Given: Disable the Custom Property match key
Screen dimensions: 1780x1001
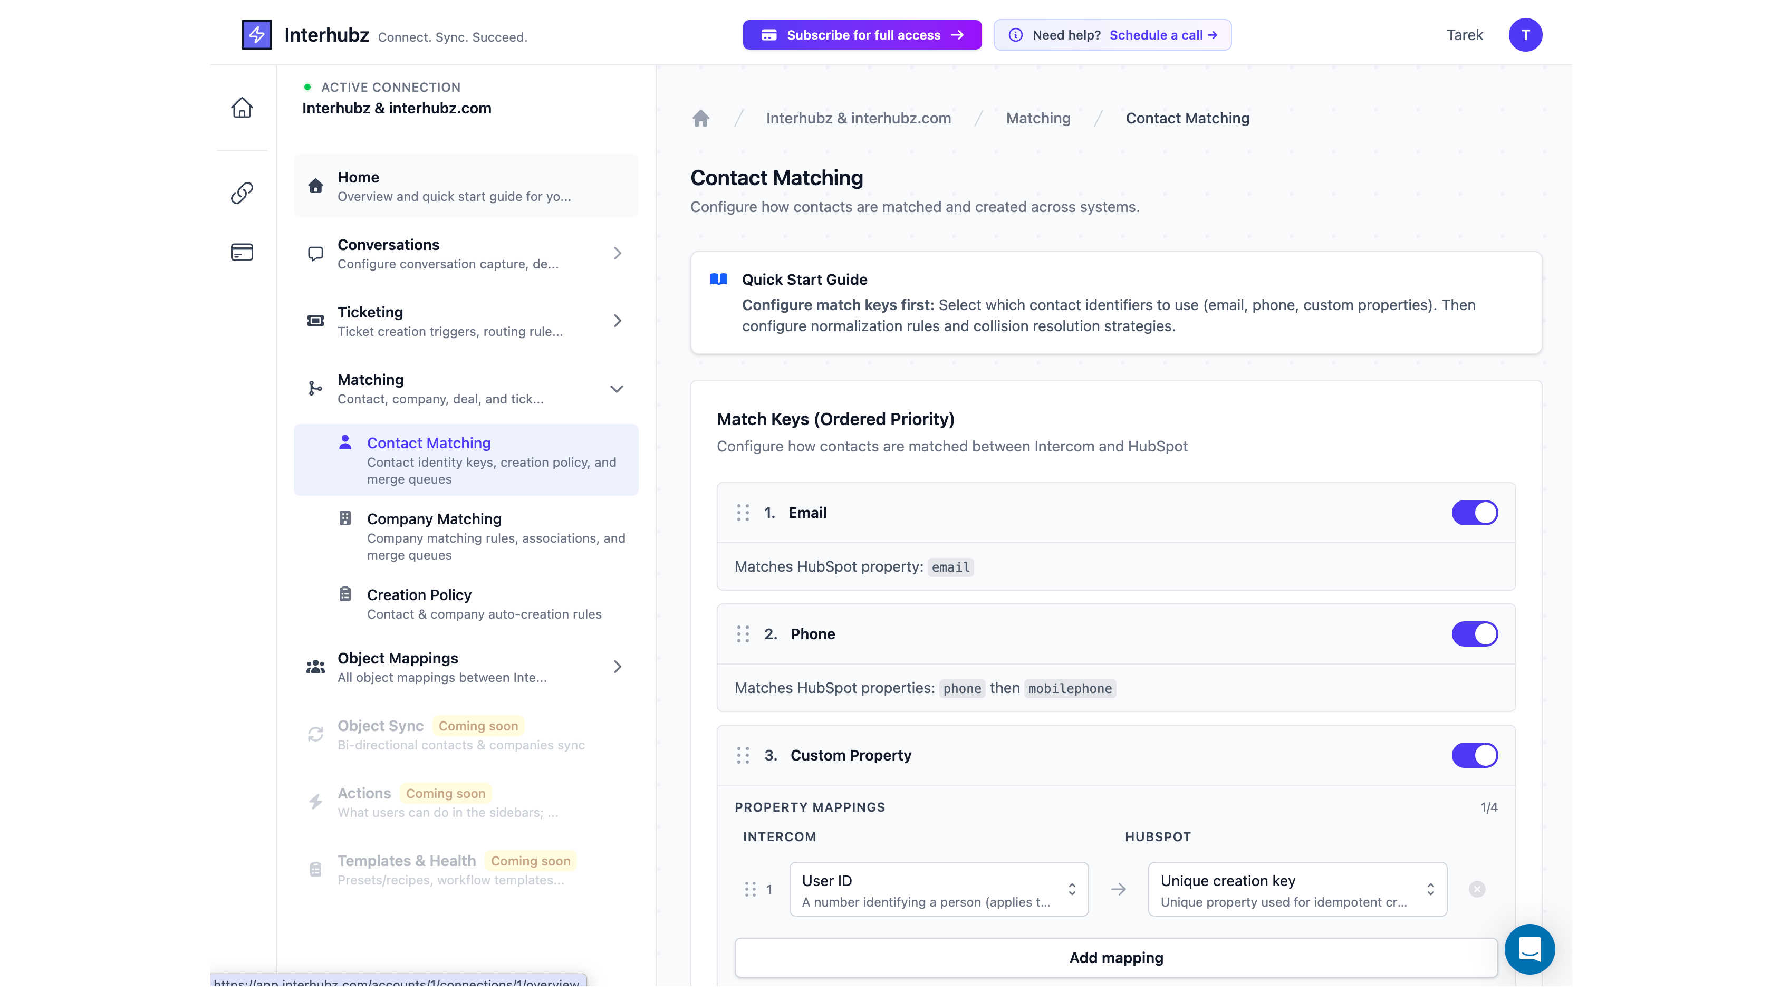Looking at the screenshot, I should click(1475, 755).
